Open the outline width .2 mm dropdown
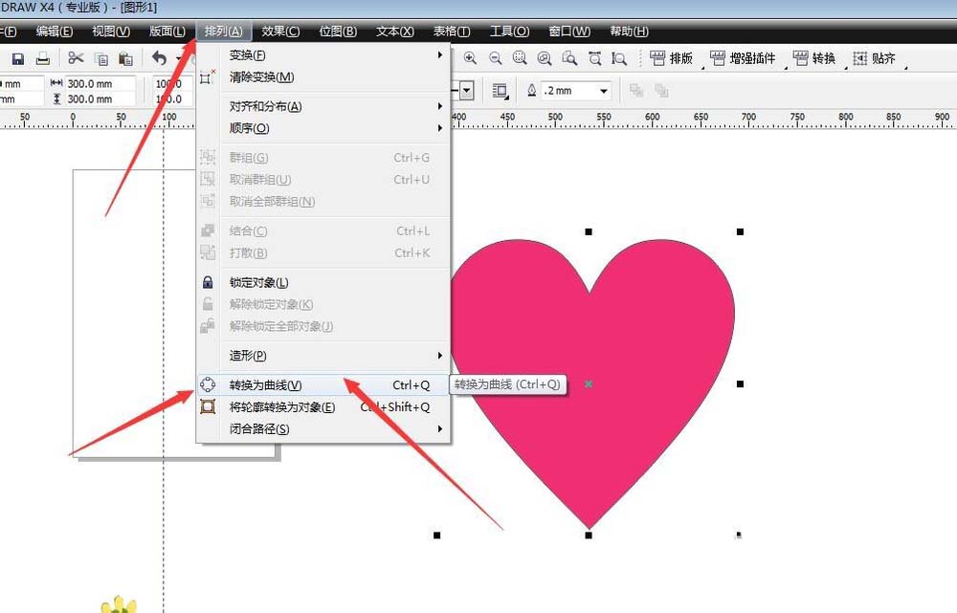 (x=604, y=91)
